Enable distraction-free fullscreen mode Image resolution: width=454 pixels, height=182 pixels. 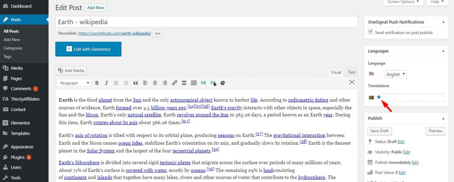(351, 83)
